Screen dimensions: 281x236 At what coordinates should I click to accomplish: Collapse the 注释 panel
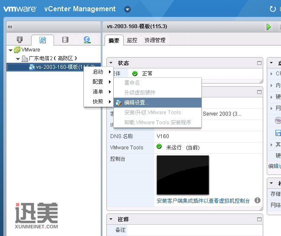click(x=111, y=219)
